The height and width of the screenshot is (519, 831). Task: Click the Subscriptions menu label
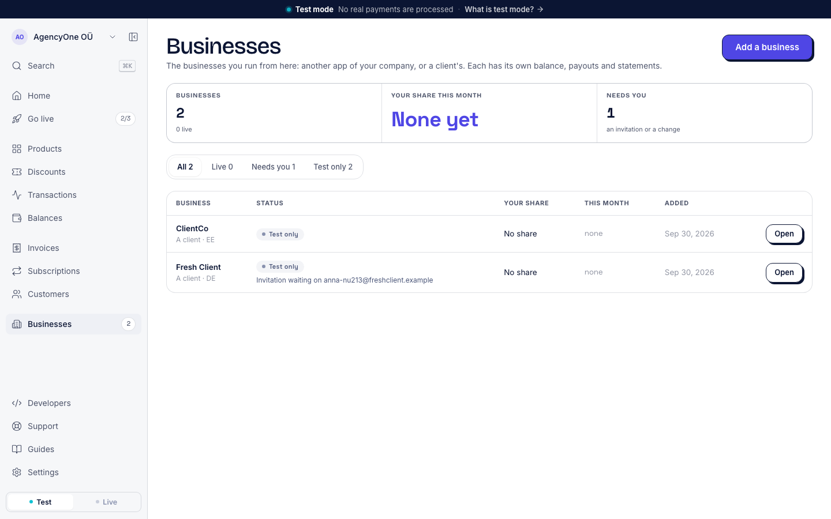click(54, 271)
